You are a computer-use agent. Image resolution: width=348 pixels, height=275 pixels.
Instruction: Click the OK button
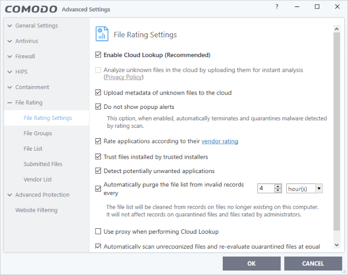point(252,264)
